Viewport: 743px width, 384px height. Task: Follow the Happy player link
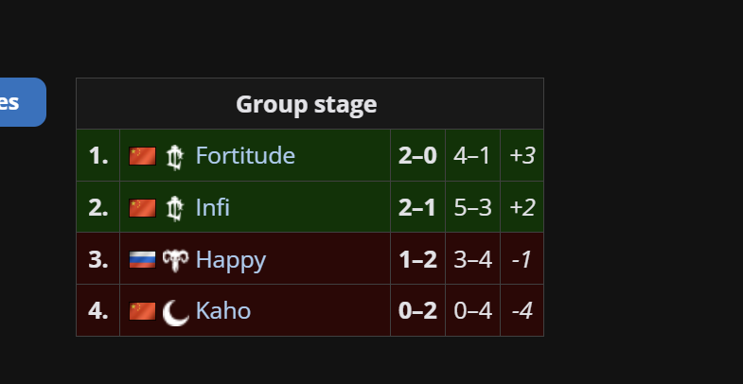coord(230,259)
